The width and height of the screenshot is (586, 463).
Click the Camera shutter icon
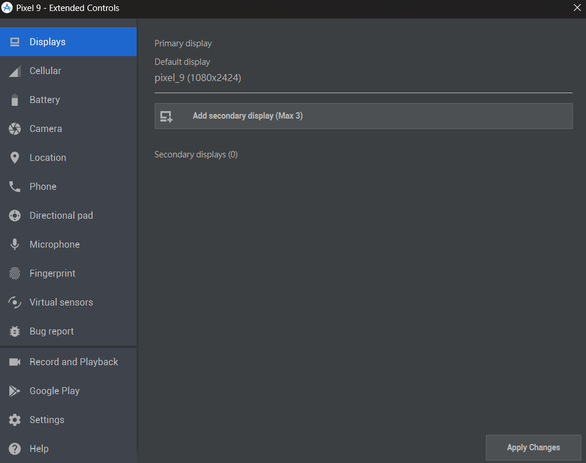coord(14,129)
